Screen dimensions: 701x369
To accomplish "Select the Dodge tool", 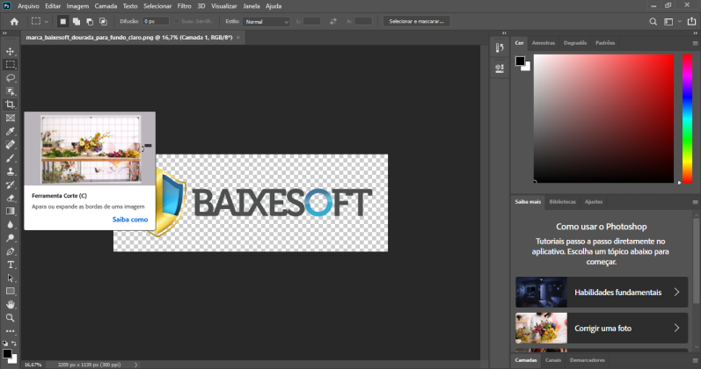I will point(10,238).
